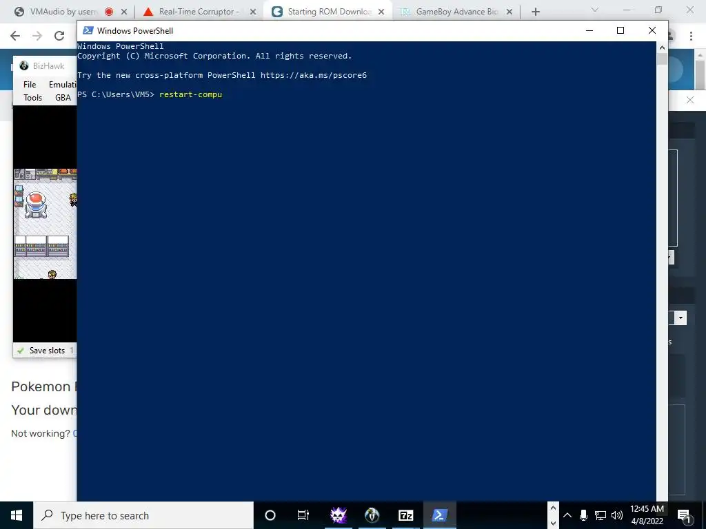The width and height of the screenshot is (706, 529).
Task: Show hidden system tray icons
Action: (567, 515)
